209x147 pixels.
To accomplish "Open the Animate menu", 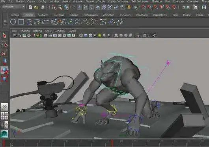I will [x=78, y=2].
